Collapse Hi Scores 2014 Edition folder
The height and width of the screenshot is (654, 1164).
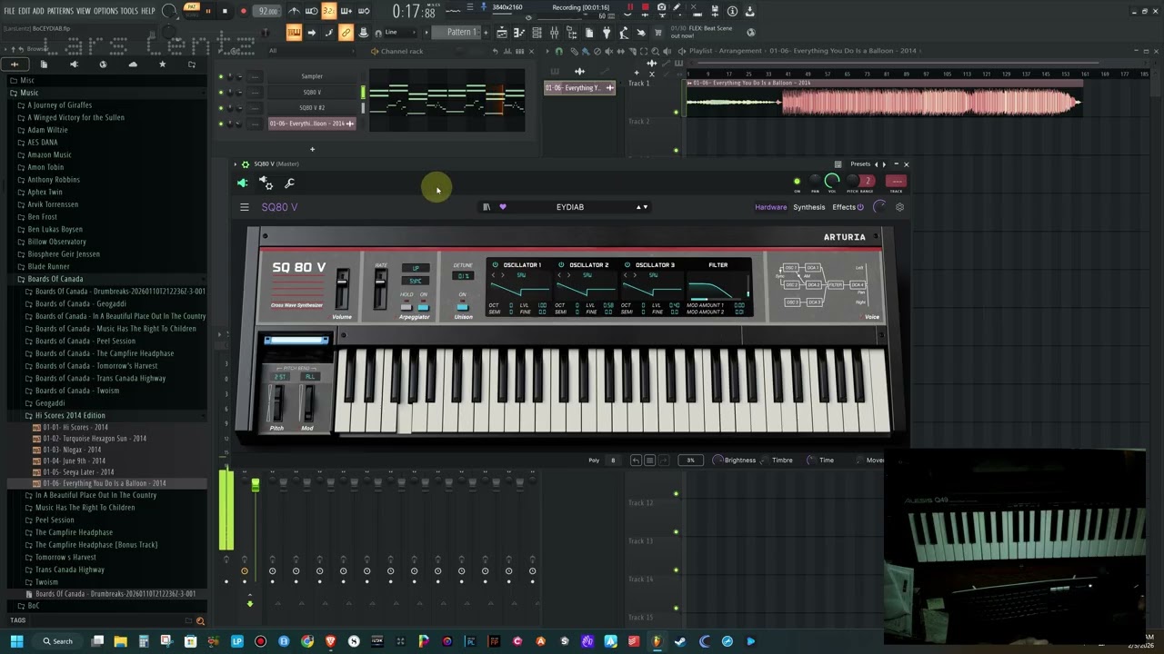70,415
